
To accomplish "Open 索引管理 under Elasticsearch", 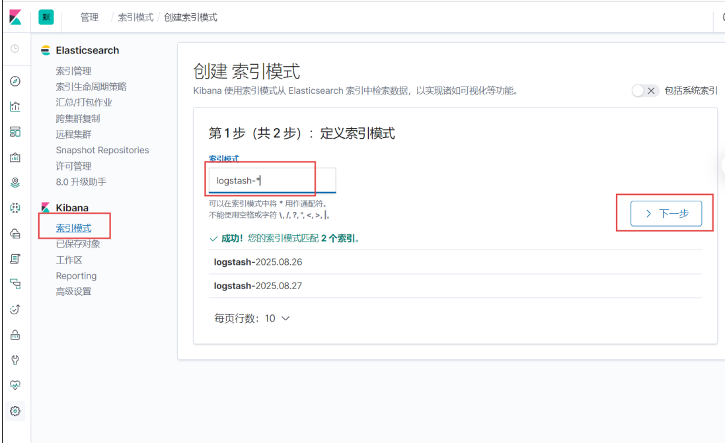I will click(73, 71).
